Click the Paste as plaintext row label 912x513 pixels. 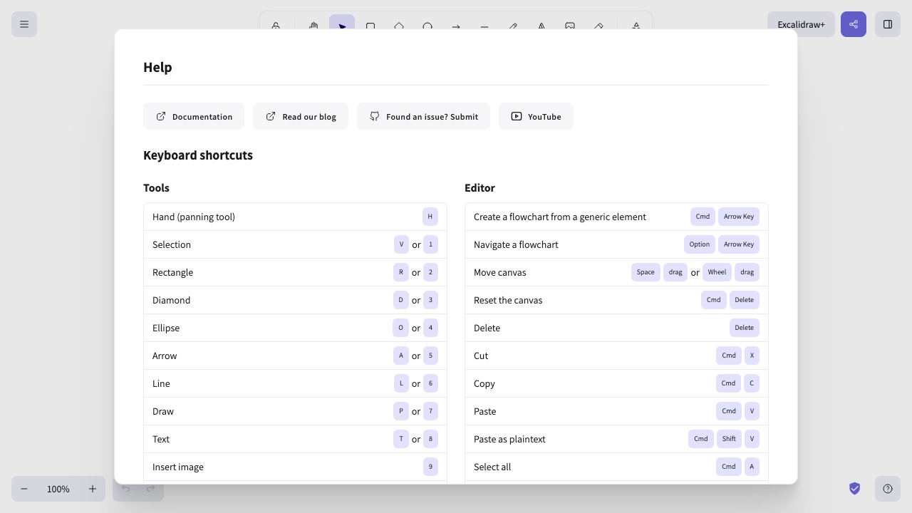[509, 439]
